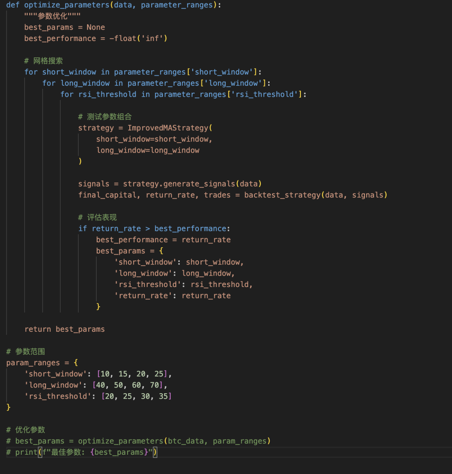Click backtest_strategy(data, signals) call
Screen dimensions: 452x474
316,195
